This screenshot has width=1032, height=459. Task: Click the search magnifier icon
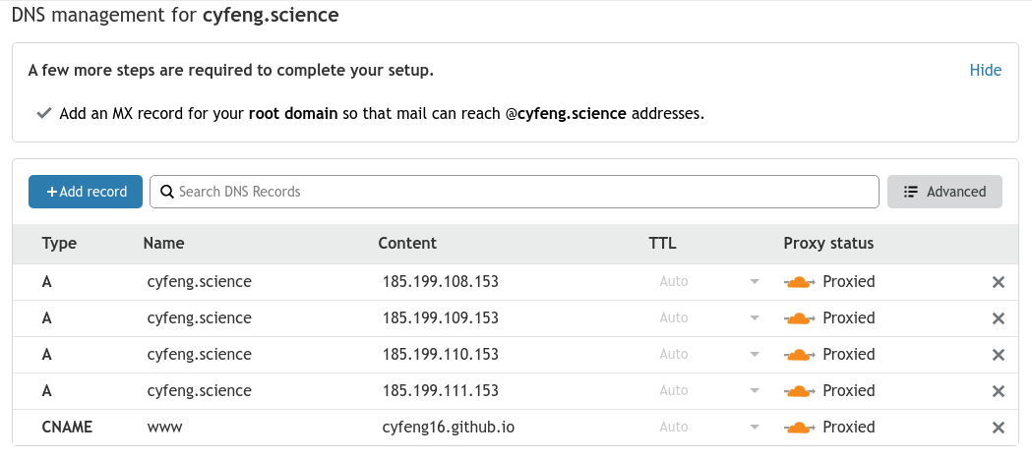tap(167, 192)
